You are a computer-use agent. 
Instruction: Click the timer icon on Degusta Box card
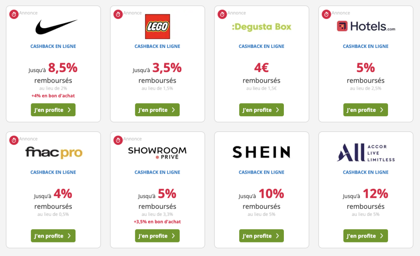(x=222, y=15)
